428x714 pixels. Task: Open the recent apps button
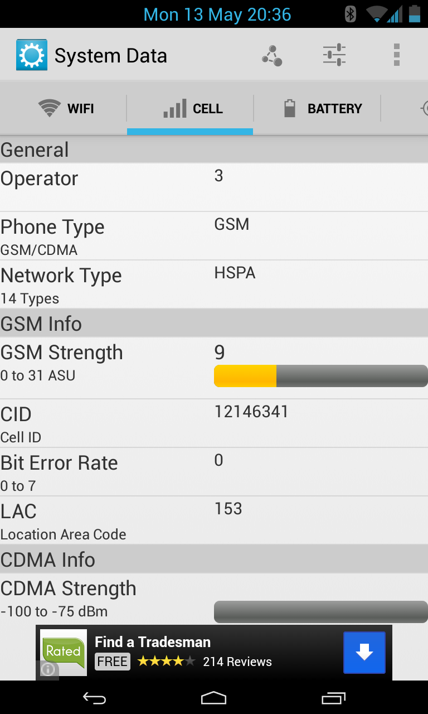point(333,698)
